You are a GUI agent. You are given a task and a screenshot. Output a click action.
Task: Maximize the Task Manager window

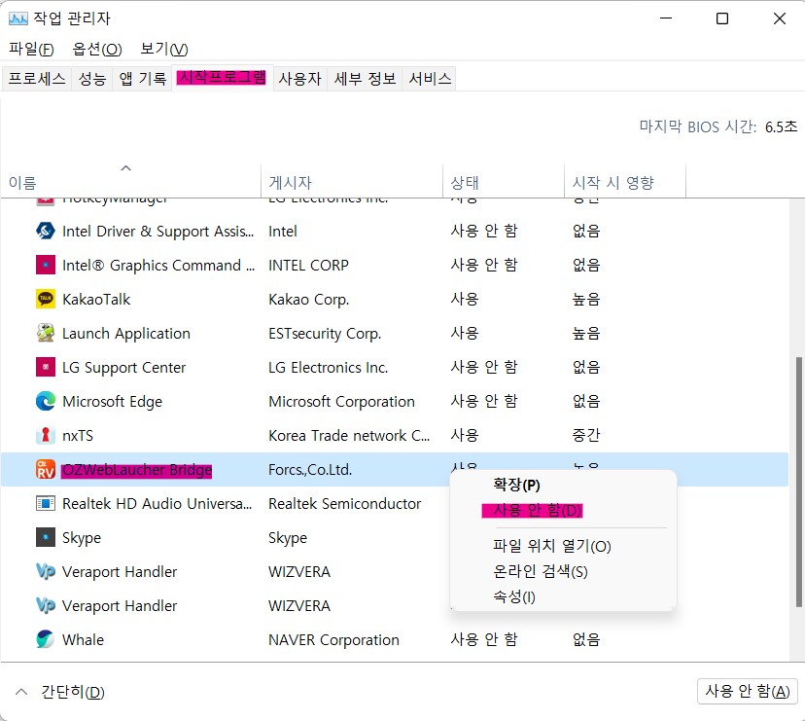(x=721, y=18)
